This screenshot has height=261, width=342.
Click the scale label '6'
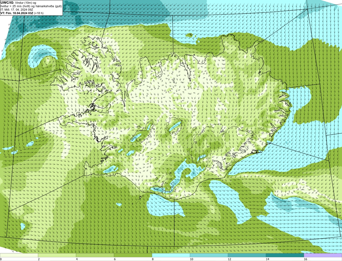click(115, 259)
